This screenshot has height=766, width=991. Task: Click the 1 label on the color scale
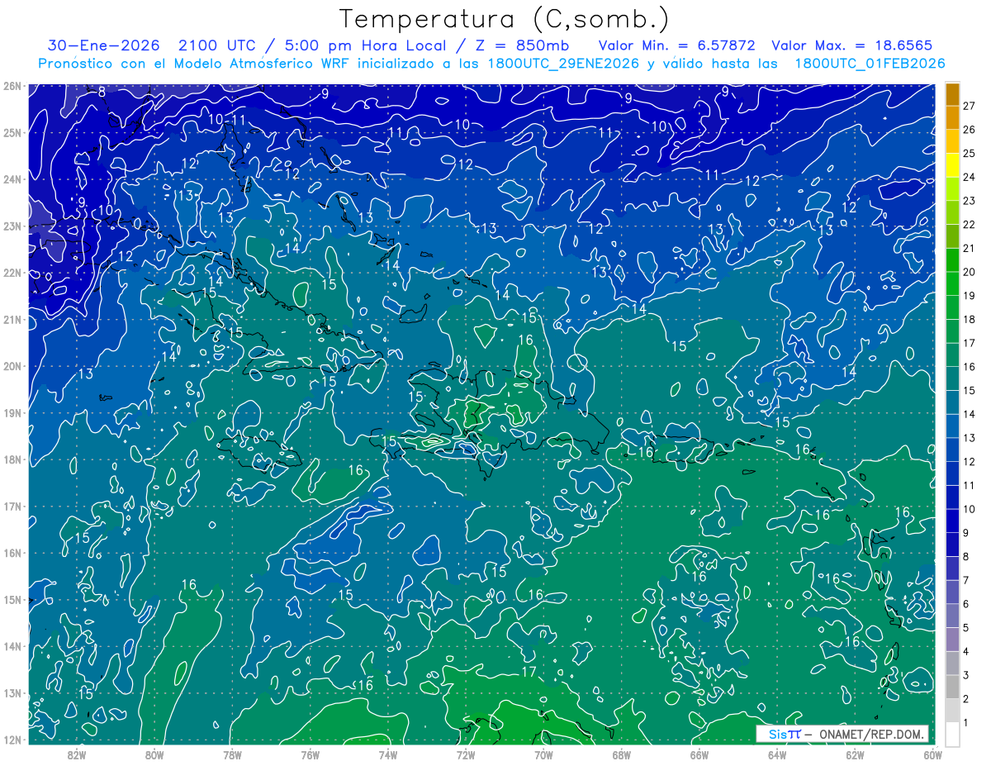pos(965,724)
